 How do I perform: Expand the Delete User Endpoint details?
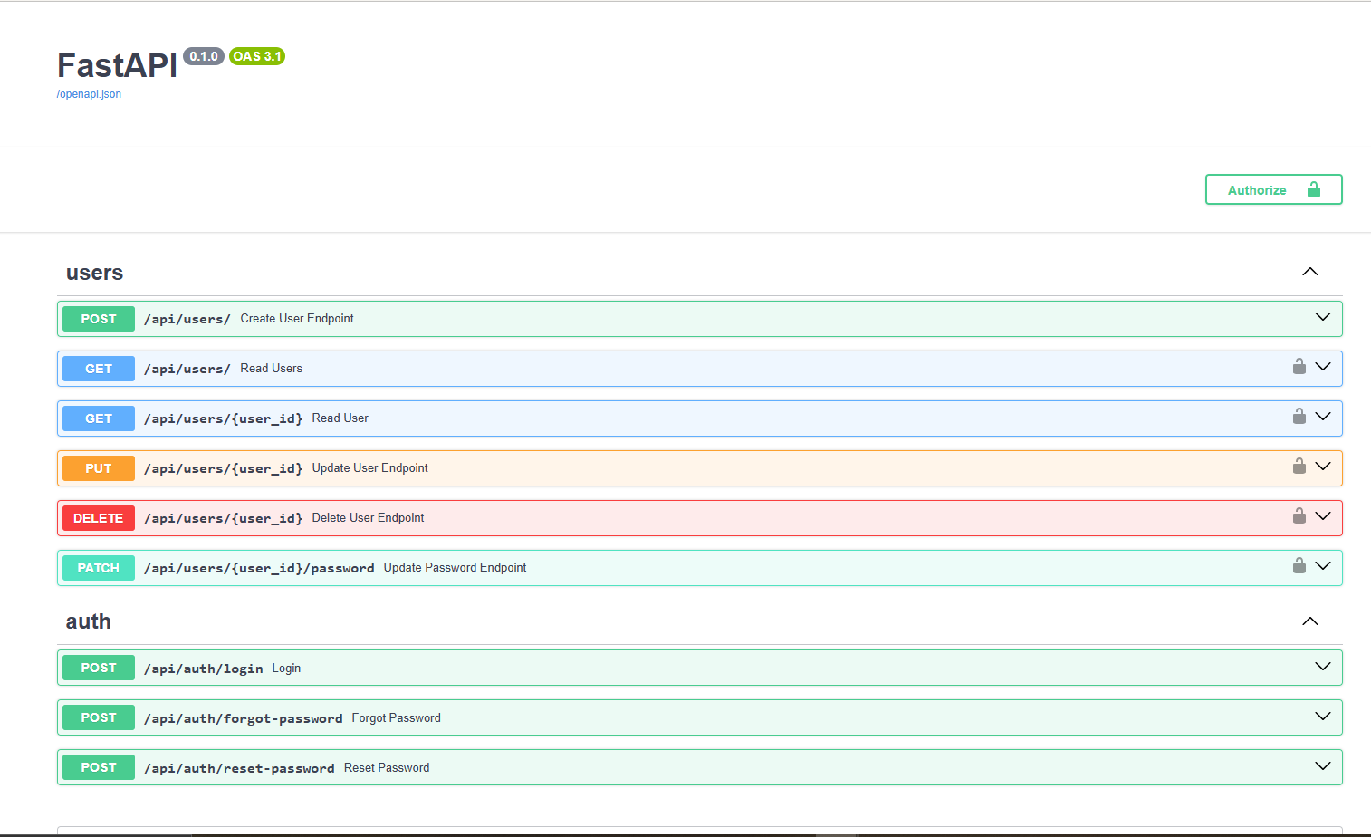coord(1322,516)
